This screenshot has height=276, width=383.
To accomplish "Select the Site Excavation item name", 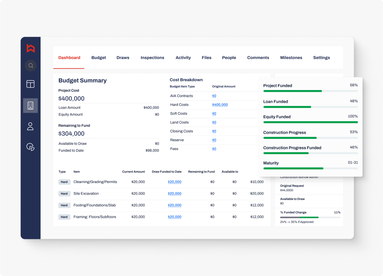I will pos(86,193).
